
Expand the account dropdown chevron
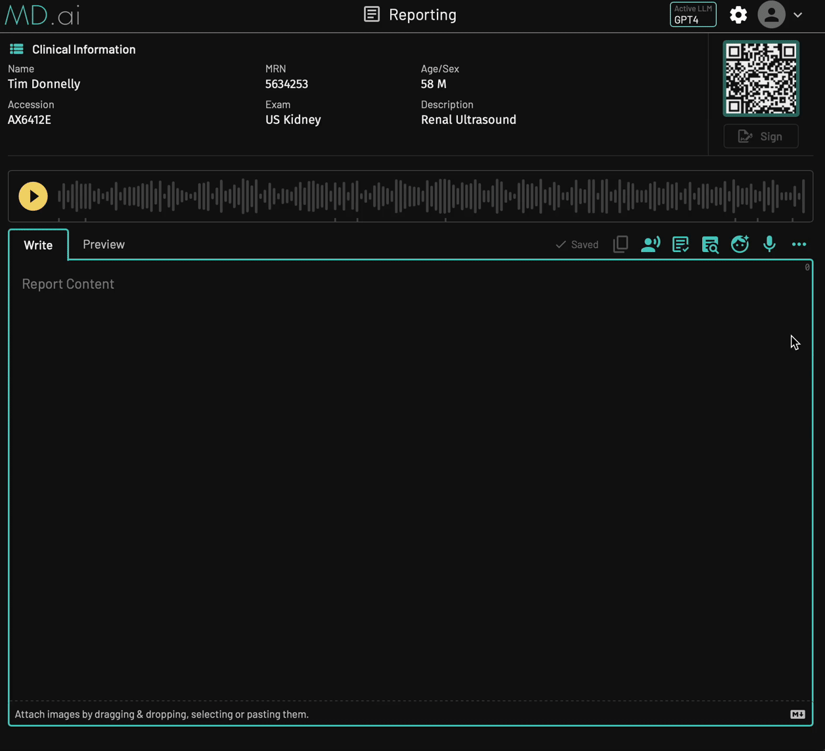pos(798,15)
